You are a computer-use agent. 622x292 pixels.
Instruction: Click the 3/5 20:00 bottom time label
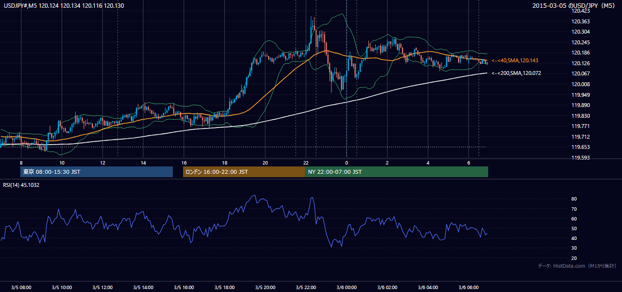pyautogui.click(x=265, y=288)
